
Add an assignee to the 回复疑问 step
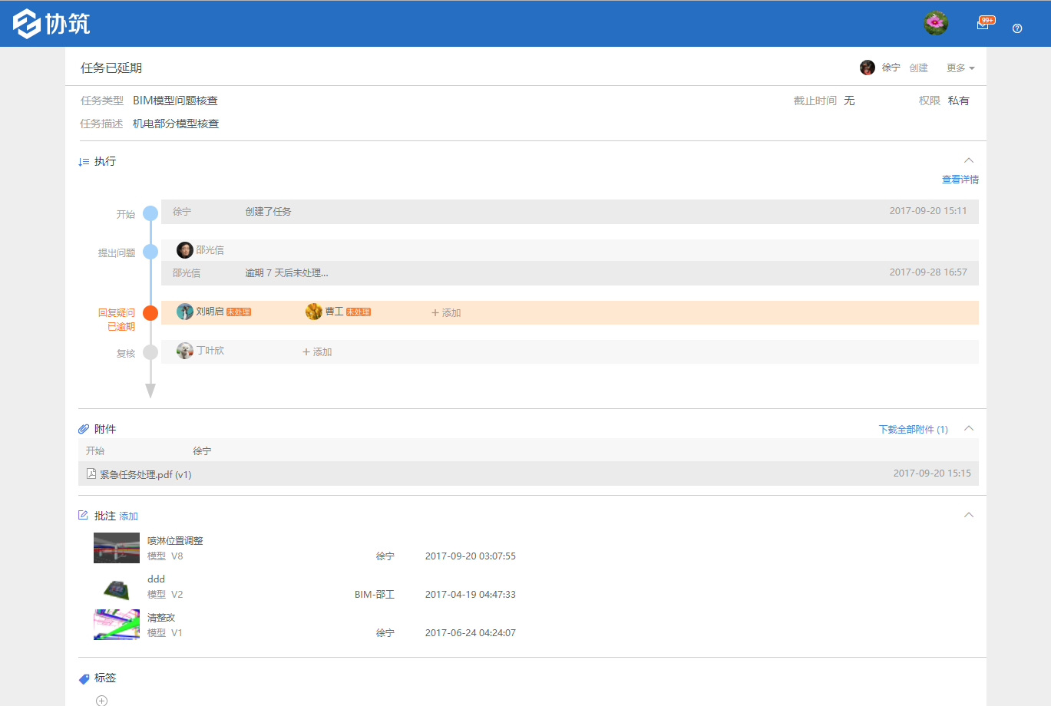click(446, 313)
